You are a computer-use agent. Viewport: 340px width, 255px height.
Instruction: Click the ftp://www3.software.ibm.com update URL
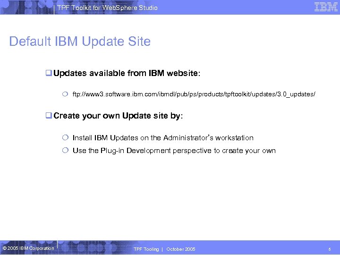(x=194, y=94)
